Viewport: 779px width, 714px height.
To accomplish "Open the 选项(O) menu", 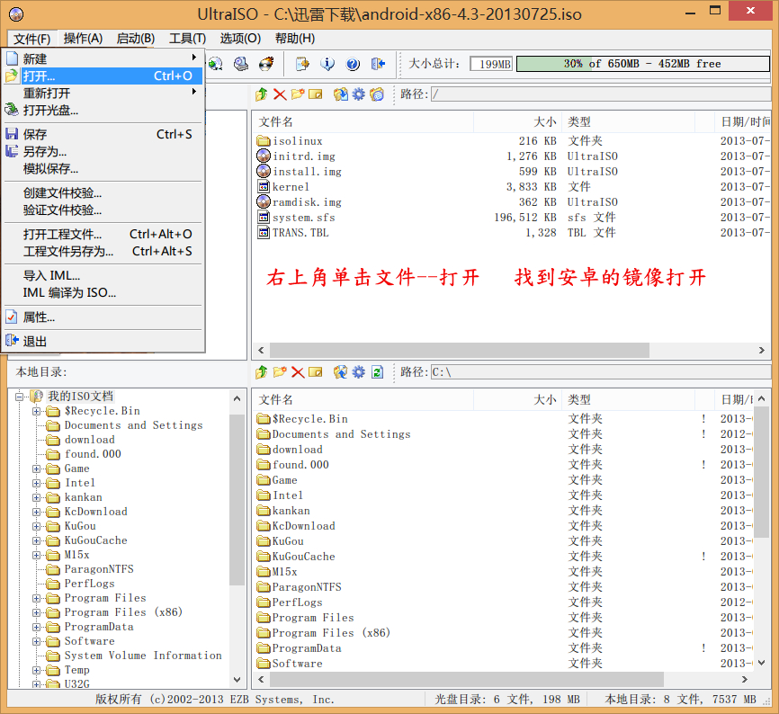I will point(240,39).
